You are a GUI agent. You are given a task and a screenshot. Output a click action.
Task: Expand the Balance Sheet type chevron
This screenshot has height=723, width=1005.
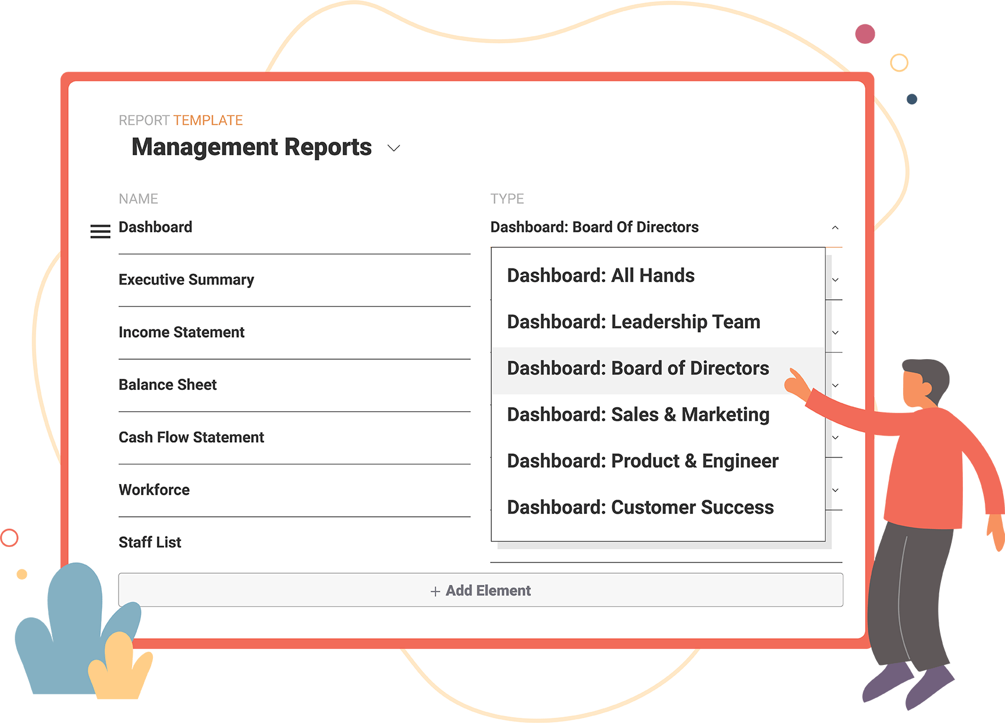(835, 385)
